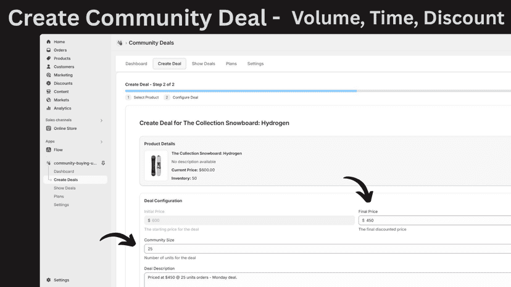Open the Show Deals tab
Image resolution: width=511 pixels, height=287 pixels.
coord(204,64)
